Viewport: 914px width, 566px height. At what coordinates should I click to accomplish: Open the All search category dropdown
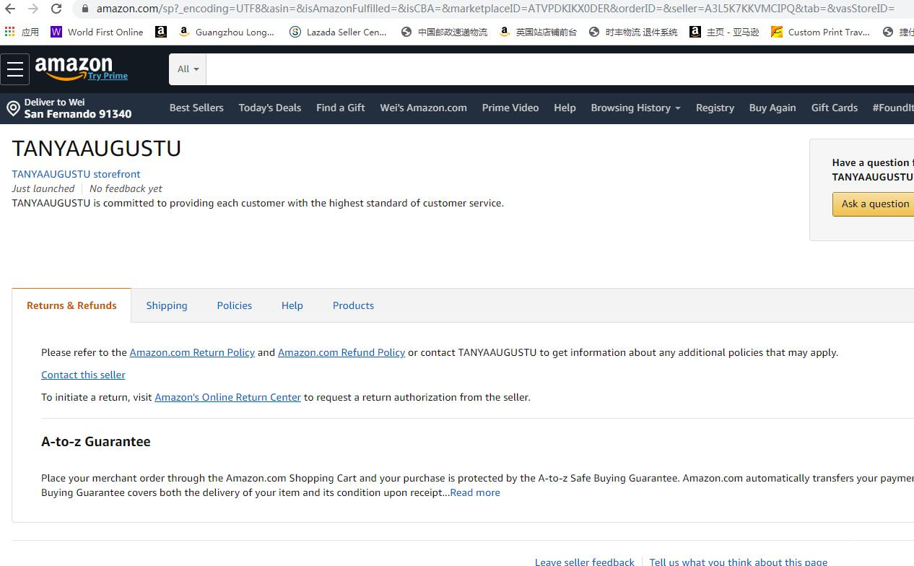(x=188, y=69)
